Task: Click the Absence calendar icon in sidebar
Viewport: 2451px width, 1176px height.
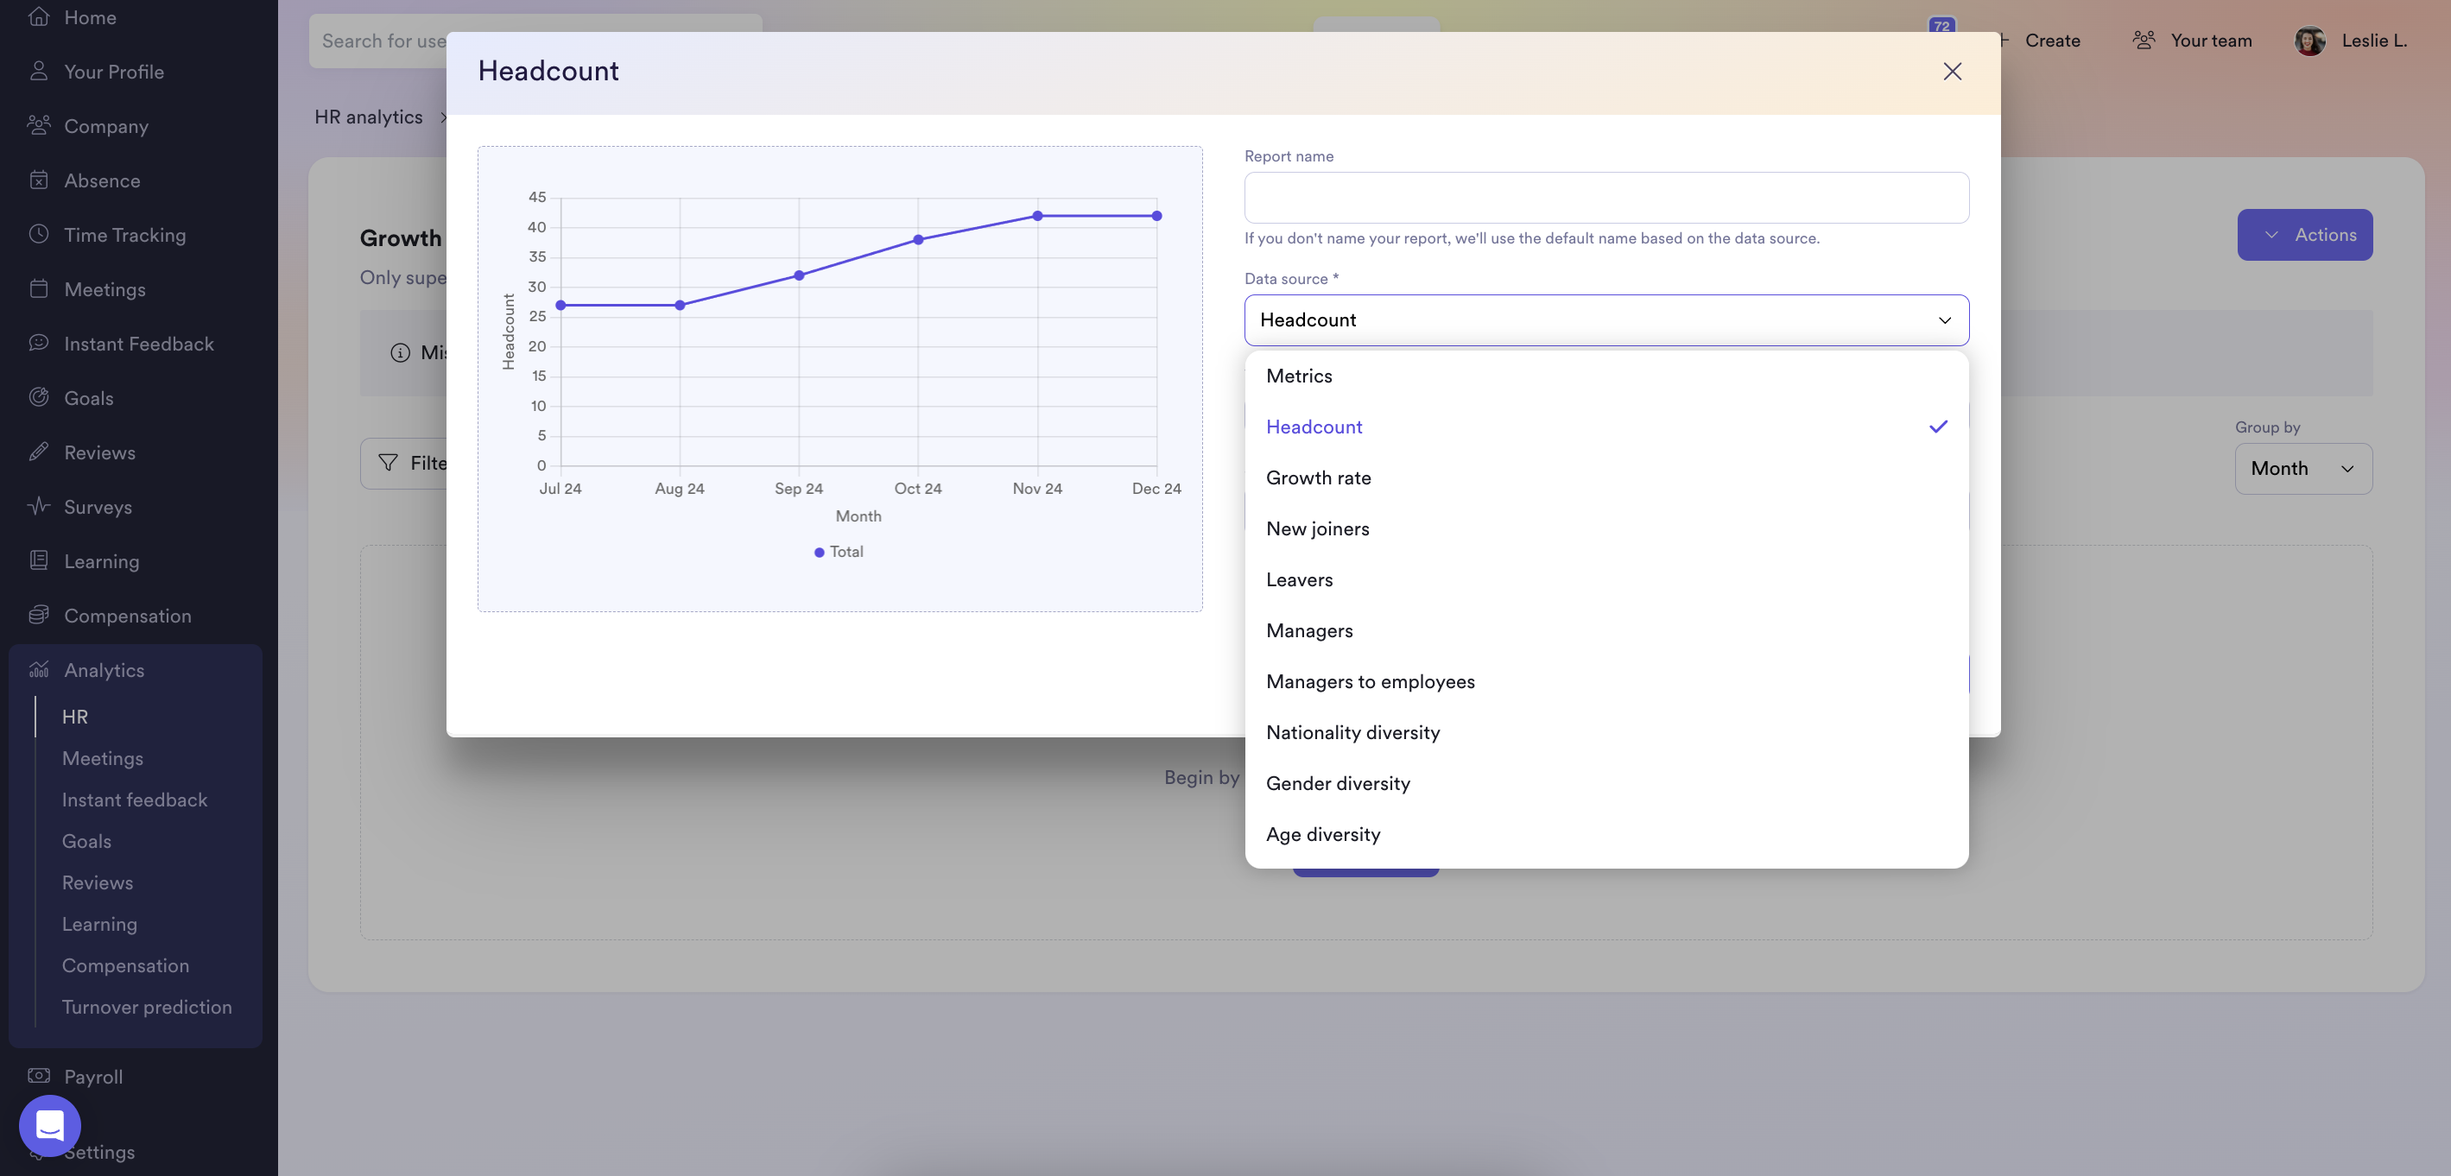Action: click(x=39, y=180)
